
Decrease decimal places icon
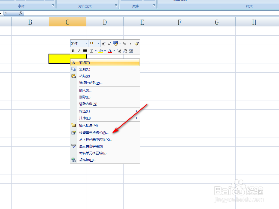[125, 51]
